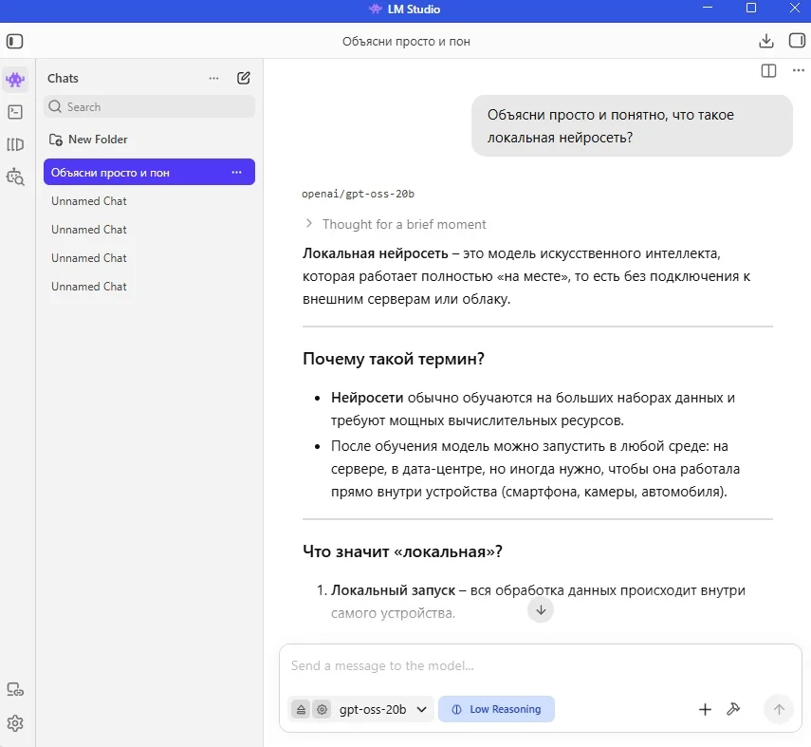The width and height of the screenshot is (811, 747).
Task: Eject the loaded model
Action: pyautogui.click(x=301, y=709)
